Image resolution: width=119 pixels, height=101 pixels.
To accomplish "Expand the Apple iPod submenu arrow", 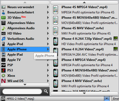I will [x=48, y=44].
